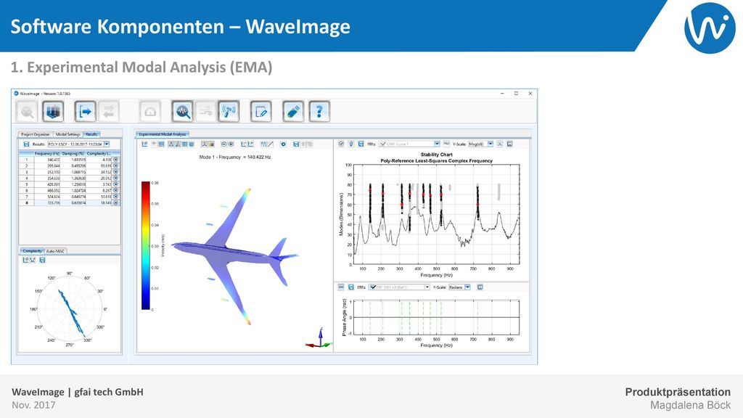Sort by Frequency (Hz) column header

pyautogui.click(x=46, y=154)
